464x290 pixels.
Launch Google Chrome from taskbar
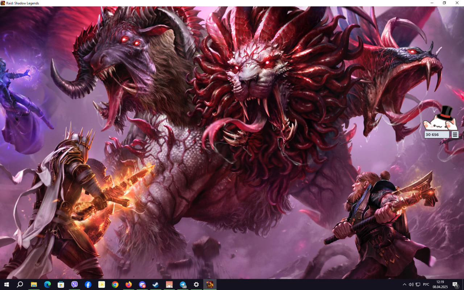(115, 285)
